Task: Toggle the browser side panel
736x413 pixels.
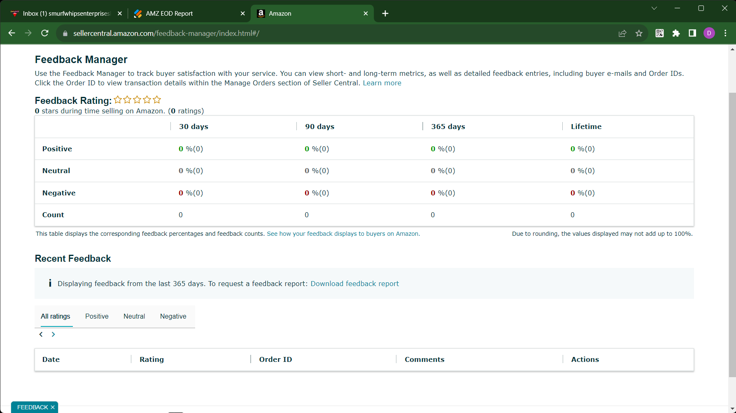Action: (692, 33)
